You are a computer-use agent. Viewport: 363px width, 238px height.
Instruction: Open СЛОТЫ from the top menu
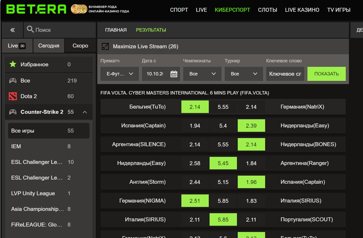pos(267,10)
